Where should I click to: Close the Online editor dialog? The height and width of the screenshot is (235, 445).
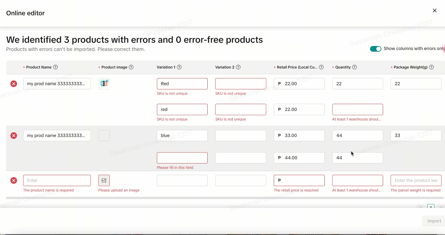click(x=435, y=11)
